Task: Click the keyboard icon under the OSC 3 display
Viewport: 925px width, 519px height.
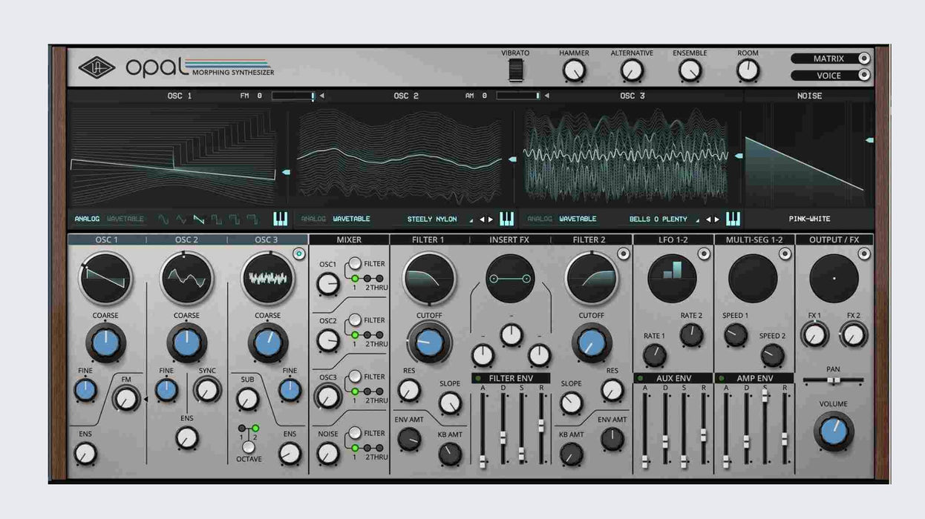Action: pos(733,219)
